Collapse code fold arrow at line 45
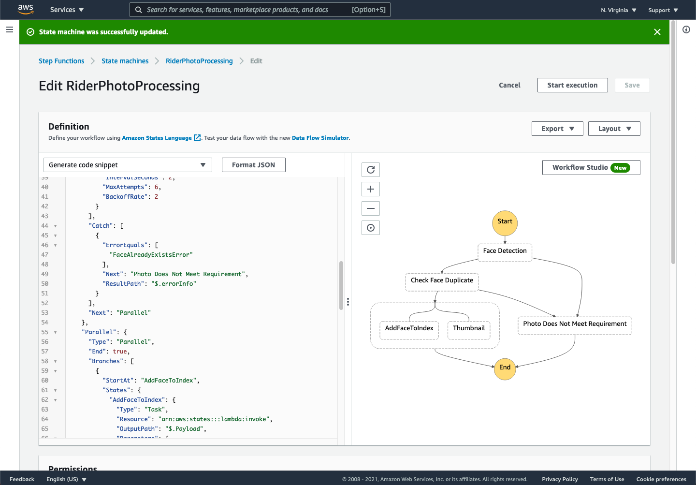 (x=56, y=235)
